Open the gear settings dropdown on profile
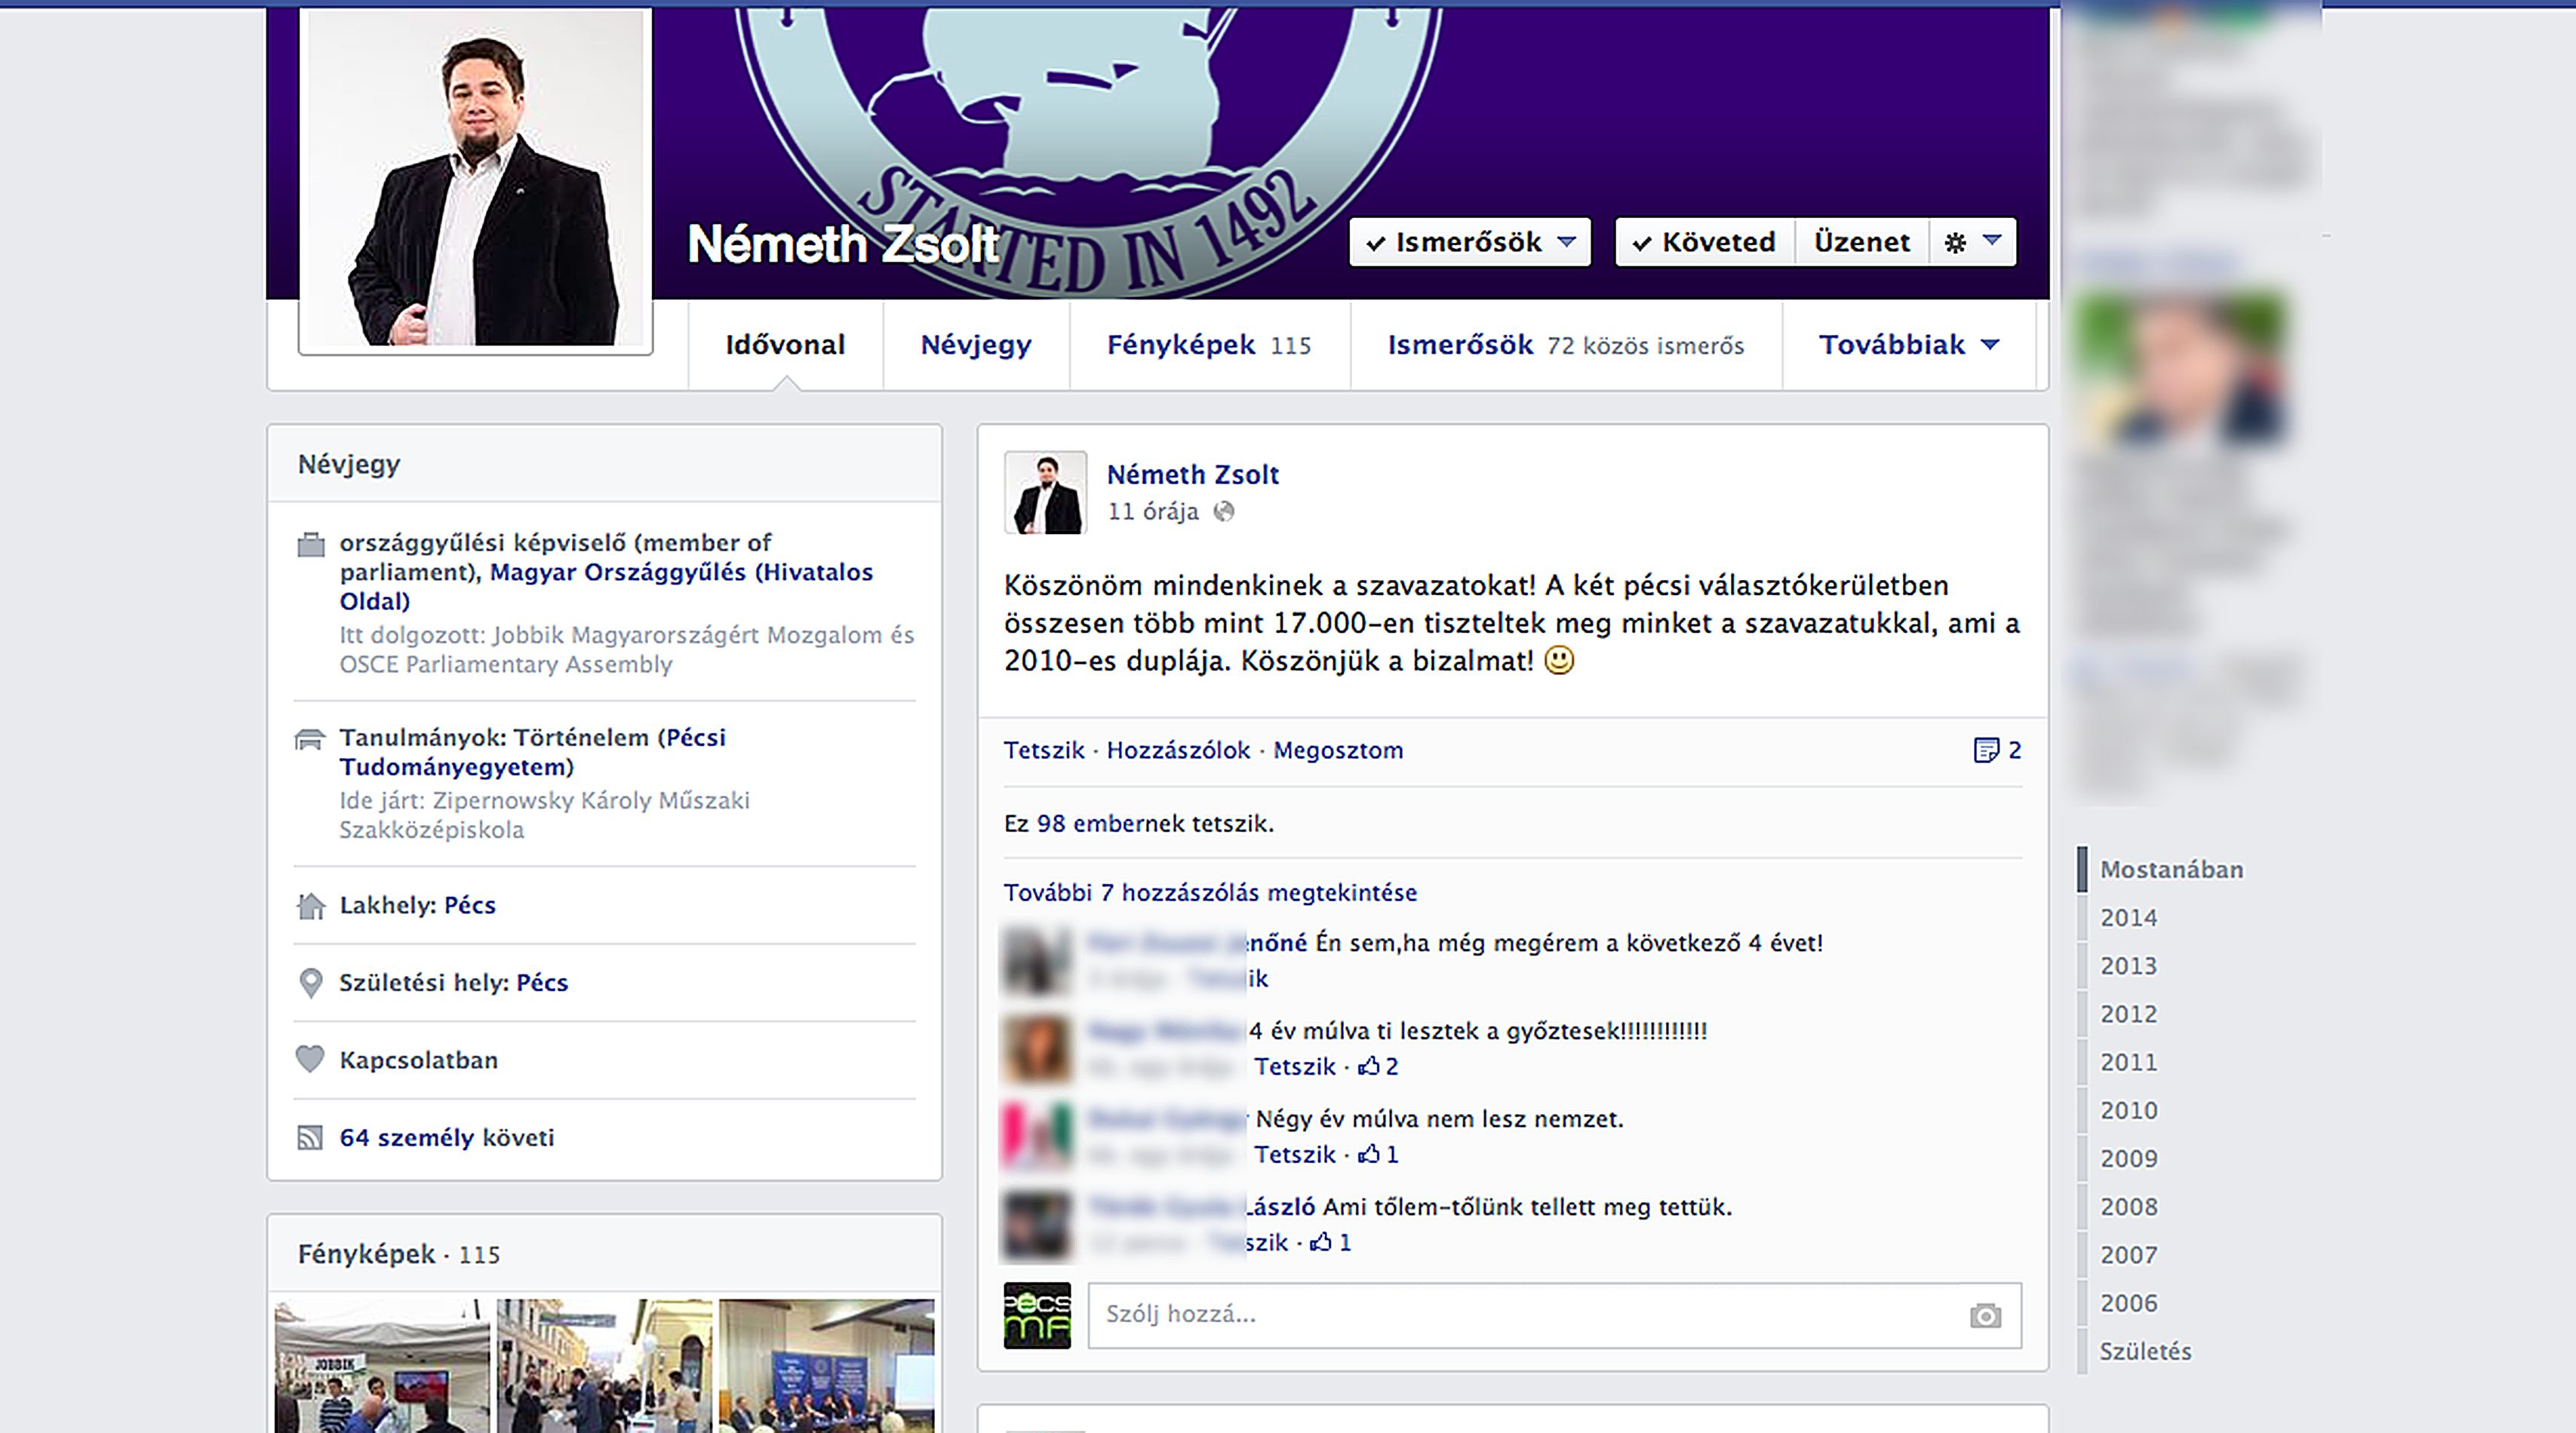Screen dimensions: 2576x1433 [x=1972, y=242]
